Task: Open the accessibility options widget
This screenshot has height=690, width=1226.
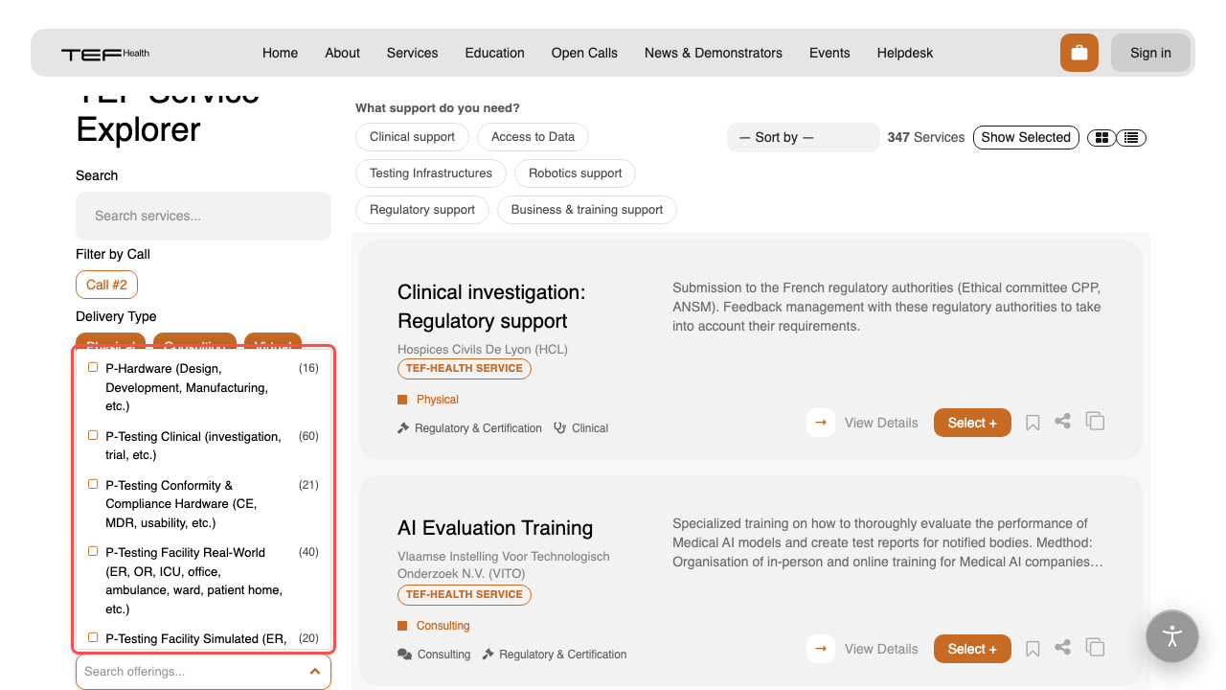Action: coord(1172,636)
